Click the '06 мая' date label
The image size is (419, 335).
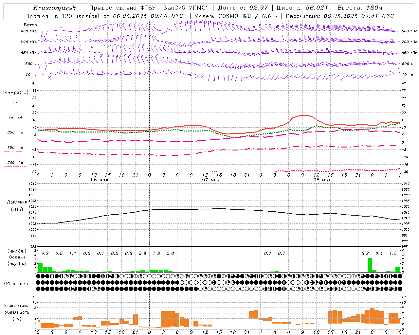99,180
